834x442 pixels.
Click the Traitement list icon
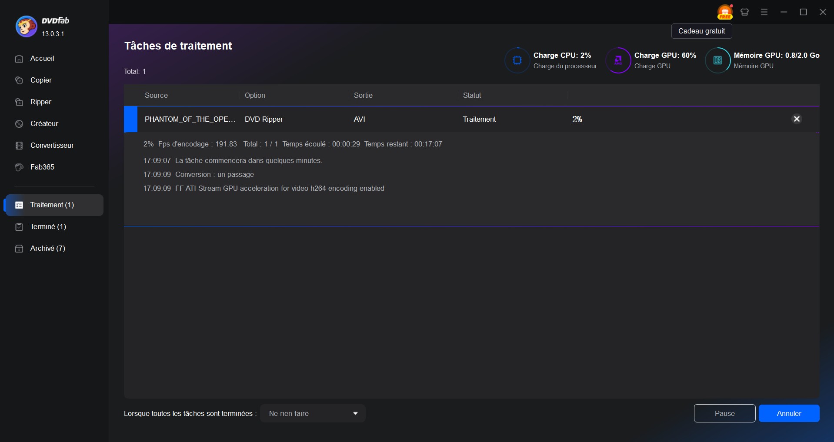pyautogui.click(x=19, y=205)
